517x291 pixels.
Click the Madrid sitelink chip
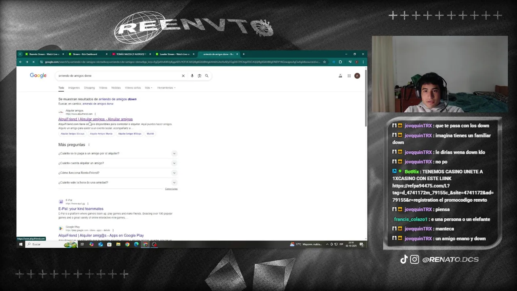pyautogui.click(x=150, y=134)
